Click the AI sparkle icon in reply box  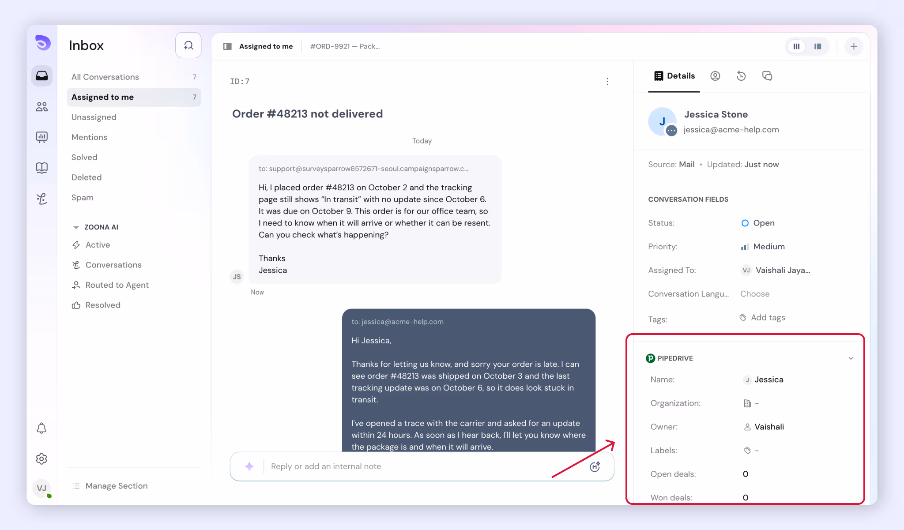point(249,466)
